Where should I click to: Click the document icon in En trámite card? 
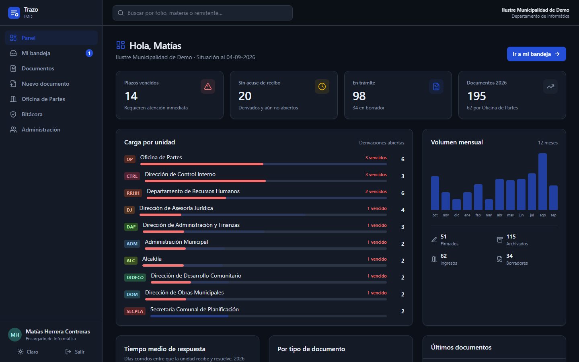(x=436, y=86)
